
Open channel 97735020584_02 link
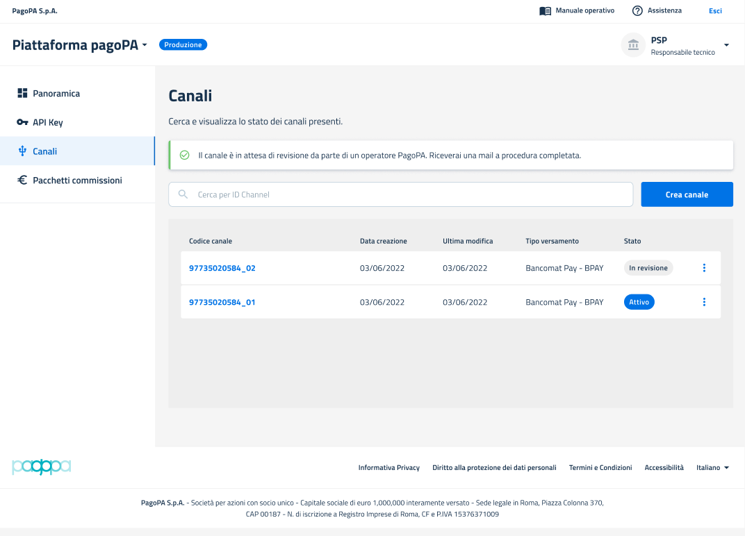coord(222,268)
